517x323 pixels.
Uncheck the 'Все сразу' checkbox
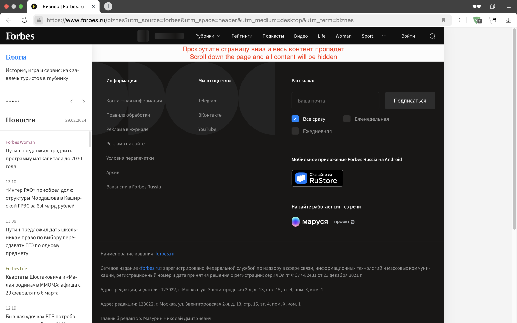tap(295, 119)
